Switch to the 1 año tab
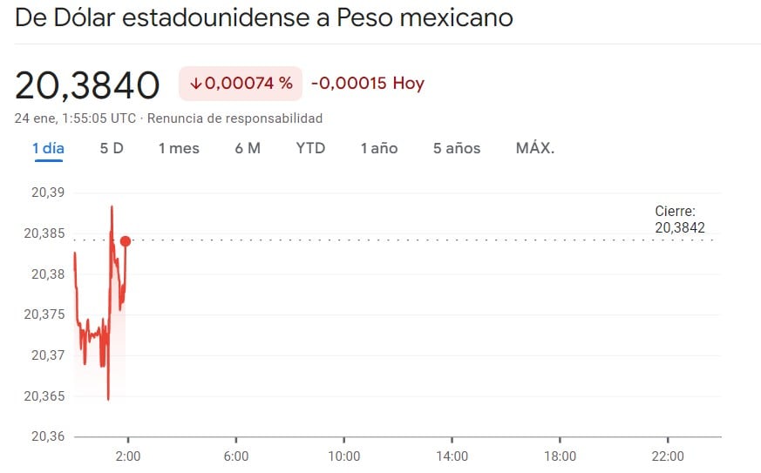Viewport: 761px width, 473px height. coord(379,148)
